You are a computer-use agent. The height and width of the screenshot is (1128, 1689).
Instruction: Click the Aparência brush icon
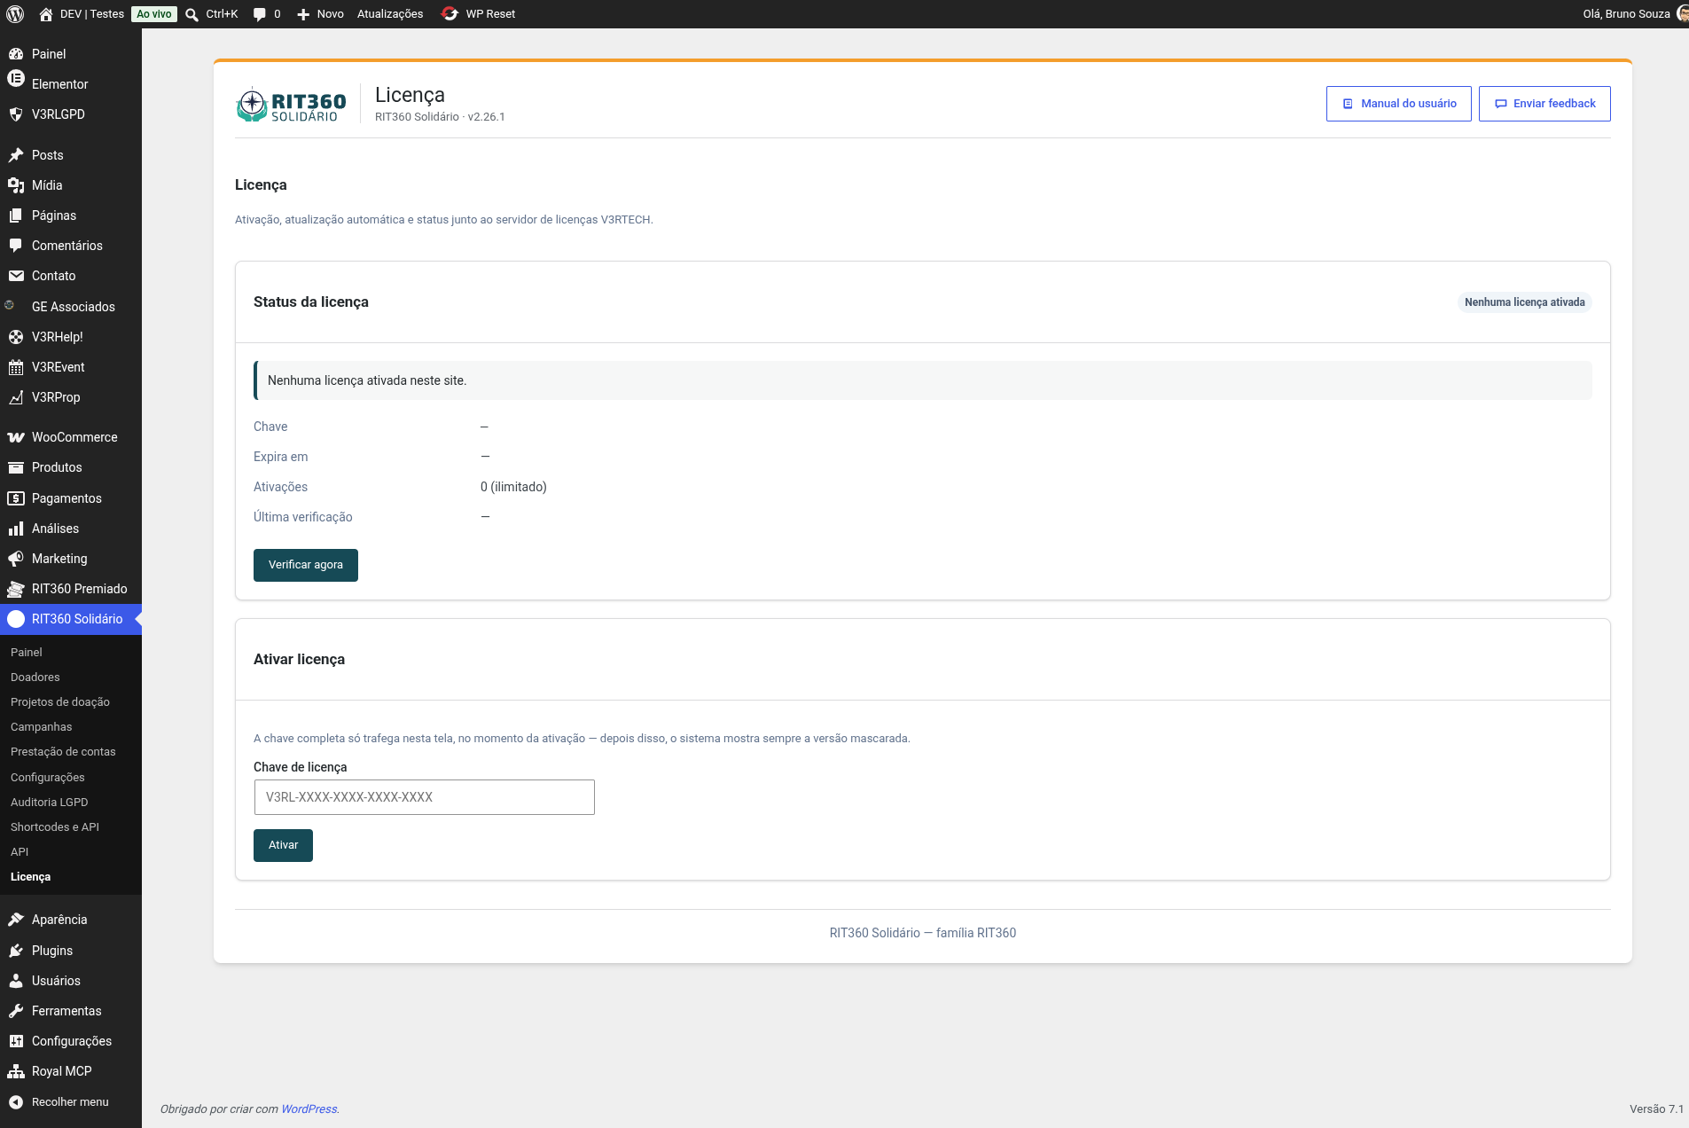pos(16,920)
